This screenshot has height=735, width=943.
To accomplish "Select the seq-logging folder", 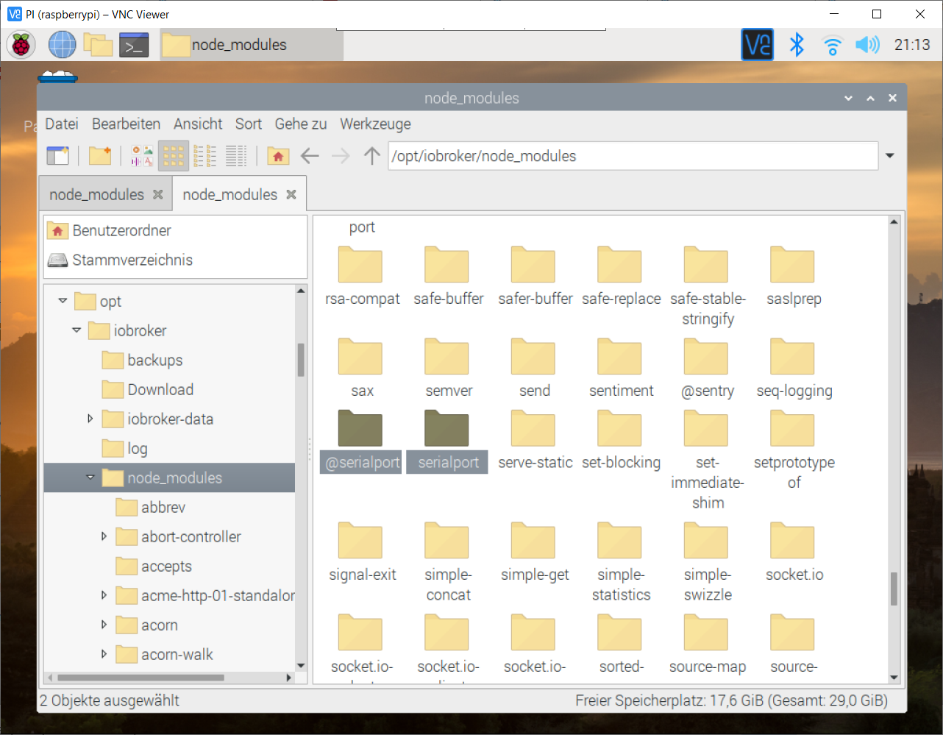I will (794, 369).
